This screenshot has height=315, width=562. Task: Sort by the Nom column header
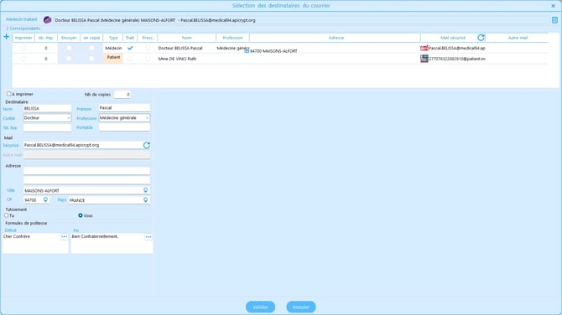coord(187,38)
